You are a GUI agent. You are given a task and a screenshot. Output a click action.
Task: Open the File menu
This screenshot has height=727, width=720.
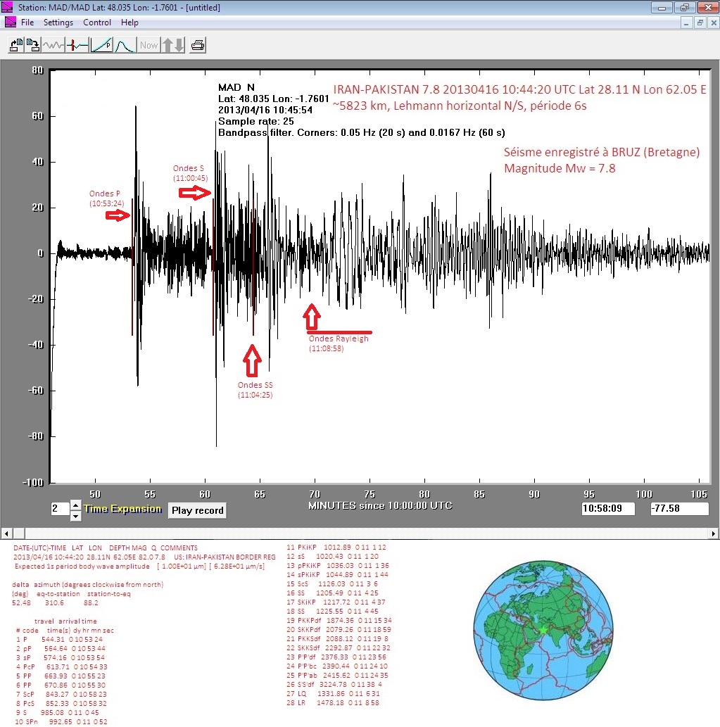point(27,23)
